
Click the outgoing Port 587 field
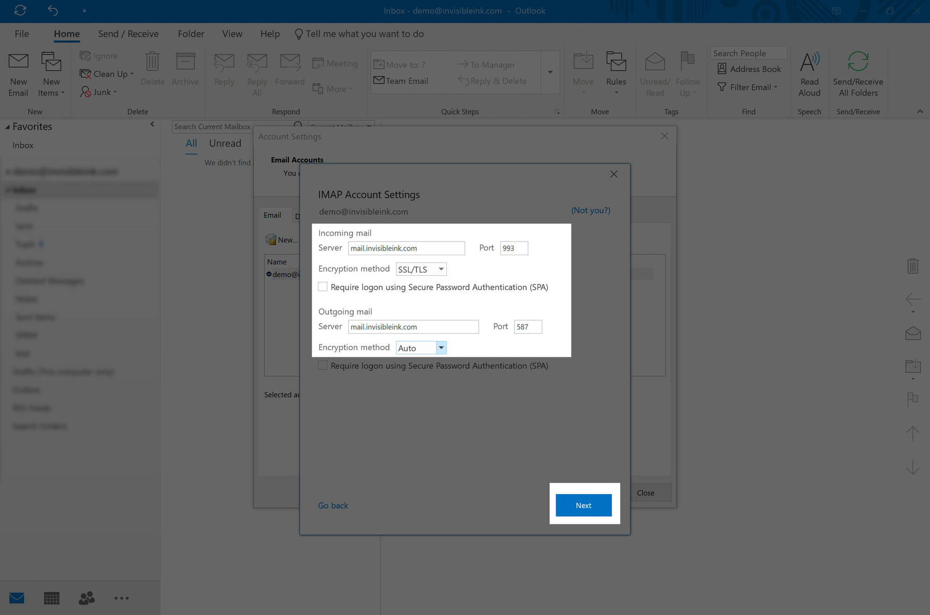[x=528, y=326]
